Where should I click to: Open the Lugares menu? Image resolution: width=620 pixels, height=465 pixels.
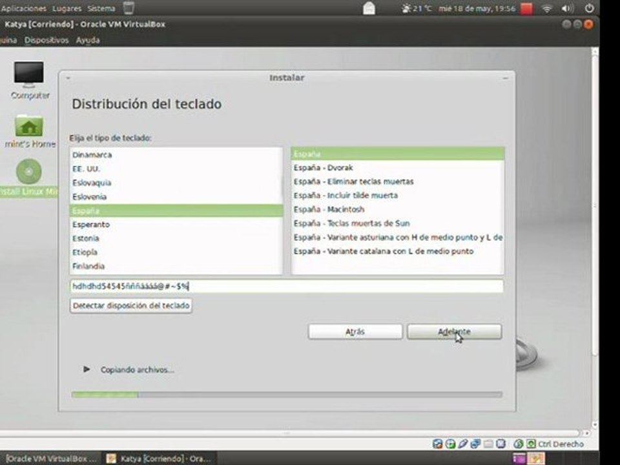pos(67,8)
